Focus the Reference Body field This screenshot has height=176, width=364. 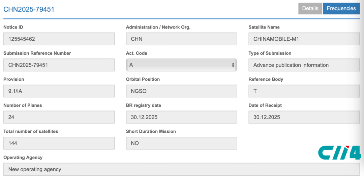pos(304,91)
